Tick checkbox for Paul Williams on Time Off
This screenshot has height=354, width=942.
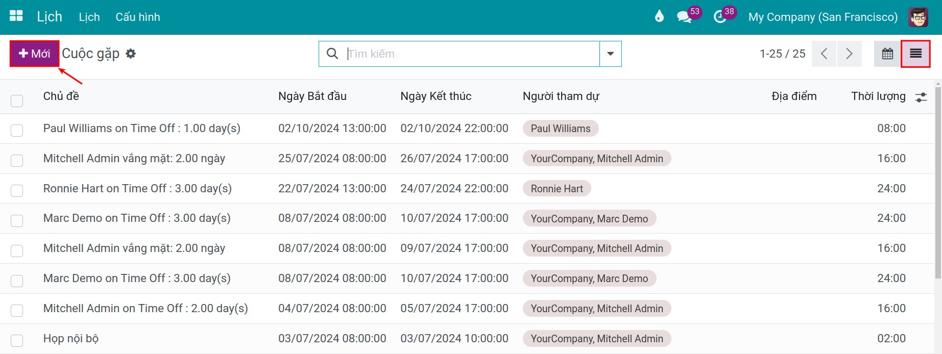coord(17,131)
